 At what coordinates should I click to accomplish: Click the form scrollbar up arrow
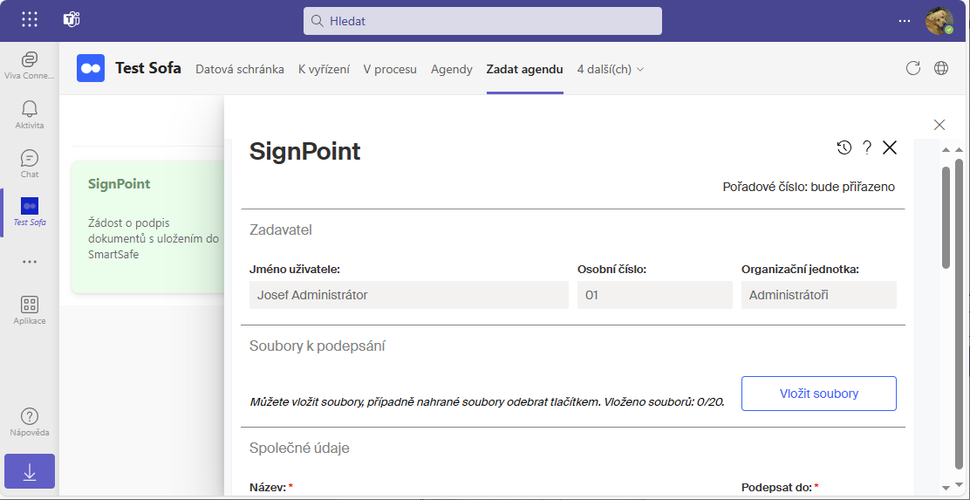946,150
